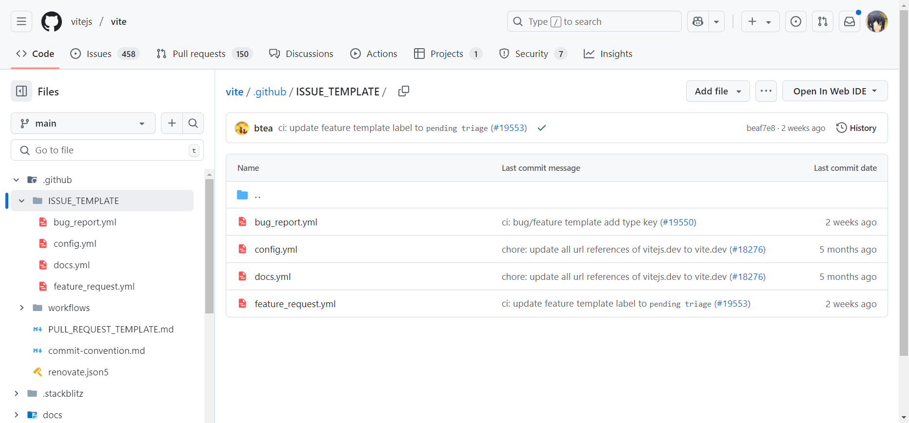Open the hamburger navigation menu
Viewport: 909px width, 423px height.
tap(21, 21)
